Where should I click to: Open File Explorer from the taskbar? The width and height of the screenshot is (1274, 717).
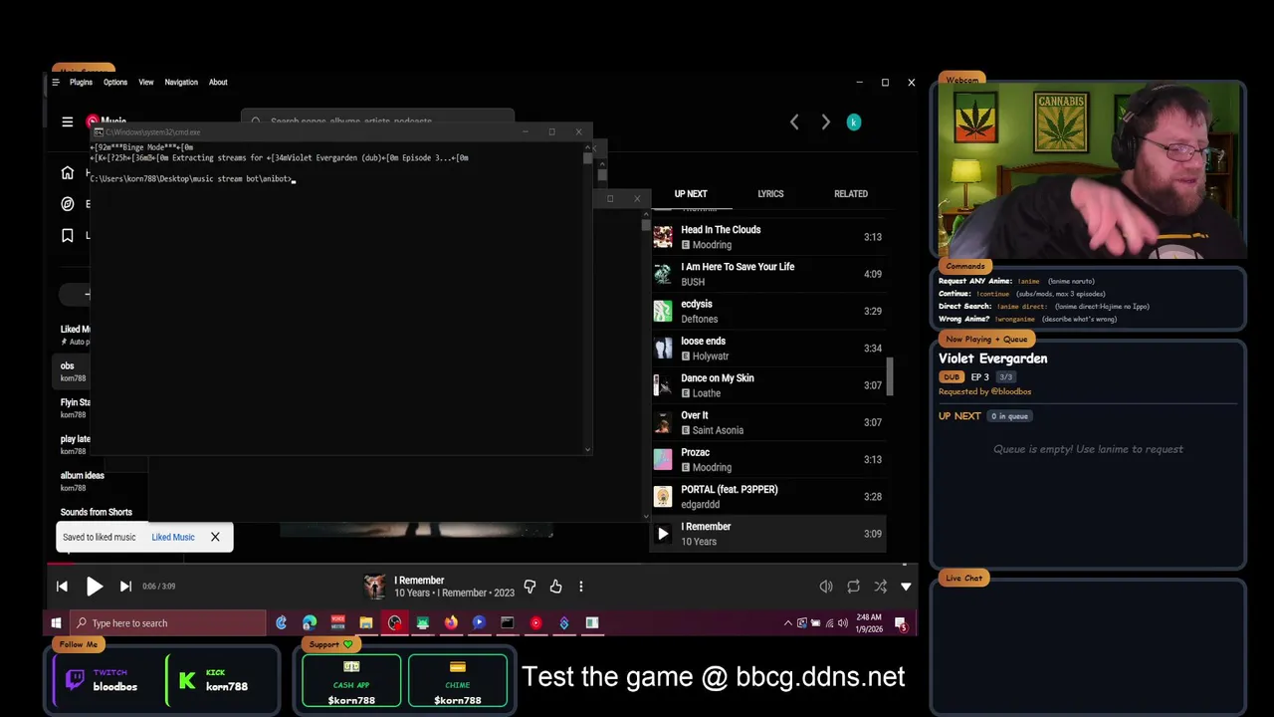[x=366, y=623]
